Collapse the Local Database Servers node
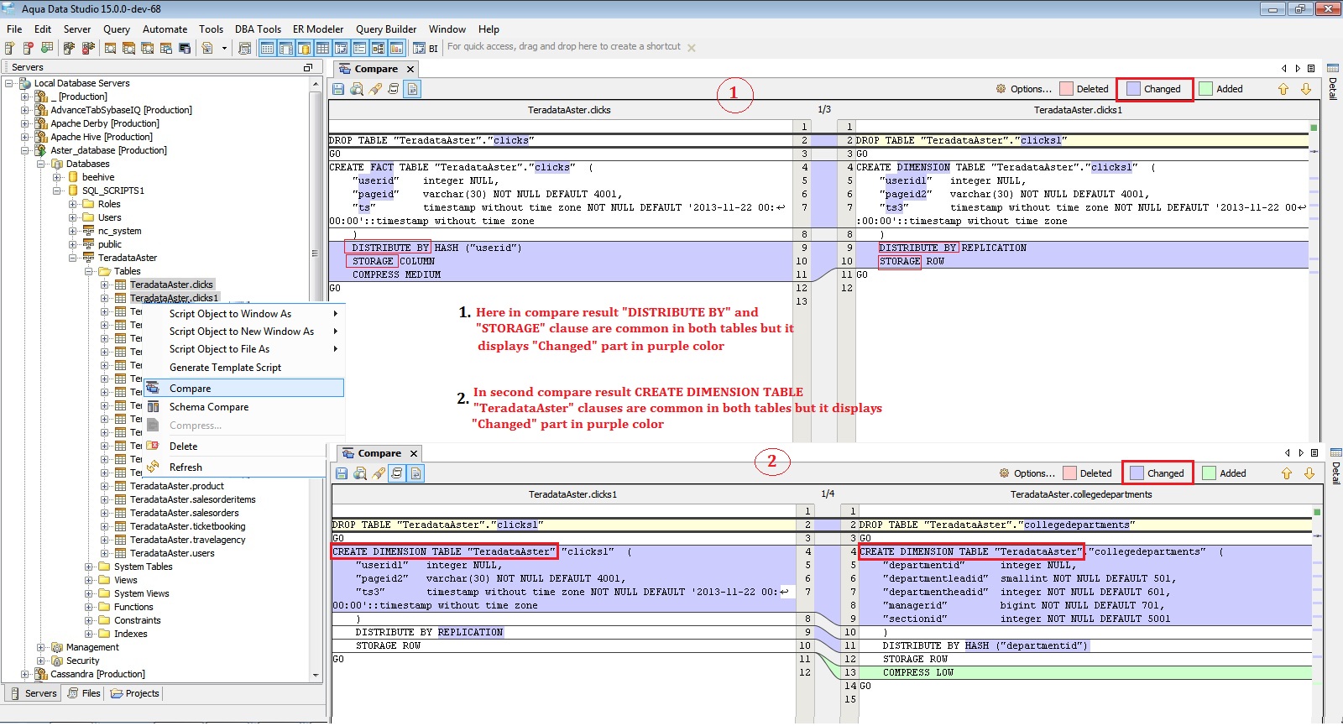1343x726 pixels. coord(9,83)
